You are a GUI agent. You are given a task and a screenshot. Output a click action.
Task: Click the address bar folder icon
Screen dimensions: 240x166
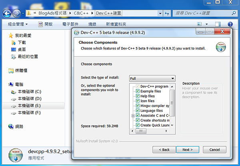click(29, 13)
